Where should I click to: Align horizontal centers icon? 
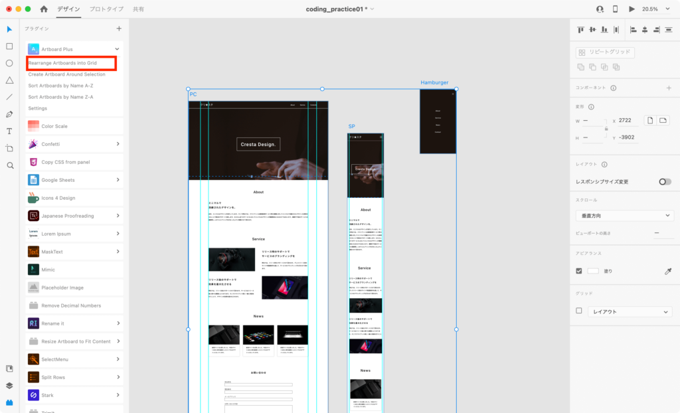[x=645, y=29]
